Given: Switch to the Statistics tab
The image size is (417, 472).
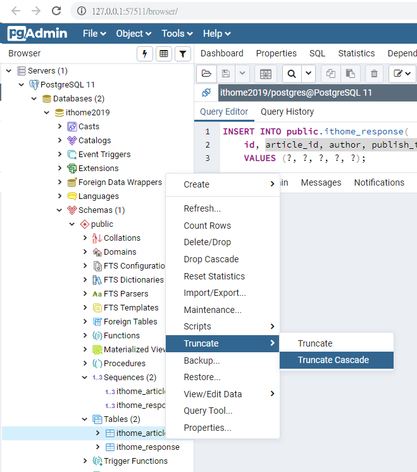Looking at the screenshot, I should tap(356, 54).
